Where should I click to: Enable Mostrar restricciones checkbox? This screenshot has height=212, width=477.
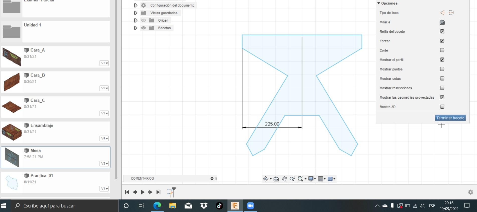(442, 88)
